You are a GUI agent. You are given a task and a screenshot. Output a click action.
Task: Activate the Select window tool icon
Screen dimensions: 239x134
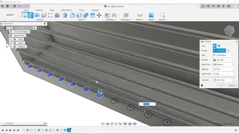click(162, 15)
